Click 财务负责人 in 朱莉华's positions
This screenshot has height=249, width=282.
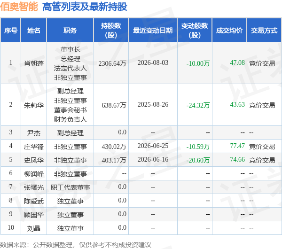[70, 119]
